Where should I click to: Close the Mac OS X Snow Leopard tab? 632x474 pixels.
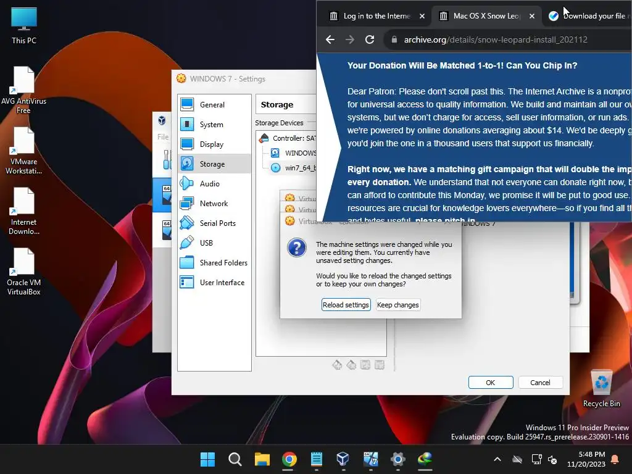click(x=532, y=16)
